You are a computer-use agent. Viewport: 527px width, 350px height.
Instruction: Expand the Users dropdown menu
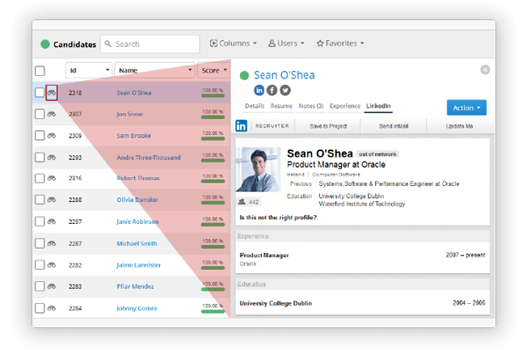[x=285, y=43]
